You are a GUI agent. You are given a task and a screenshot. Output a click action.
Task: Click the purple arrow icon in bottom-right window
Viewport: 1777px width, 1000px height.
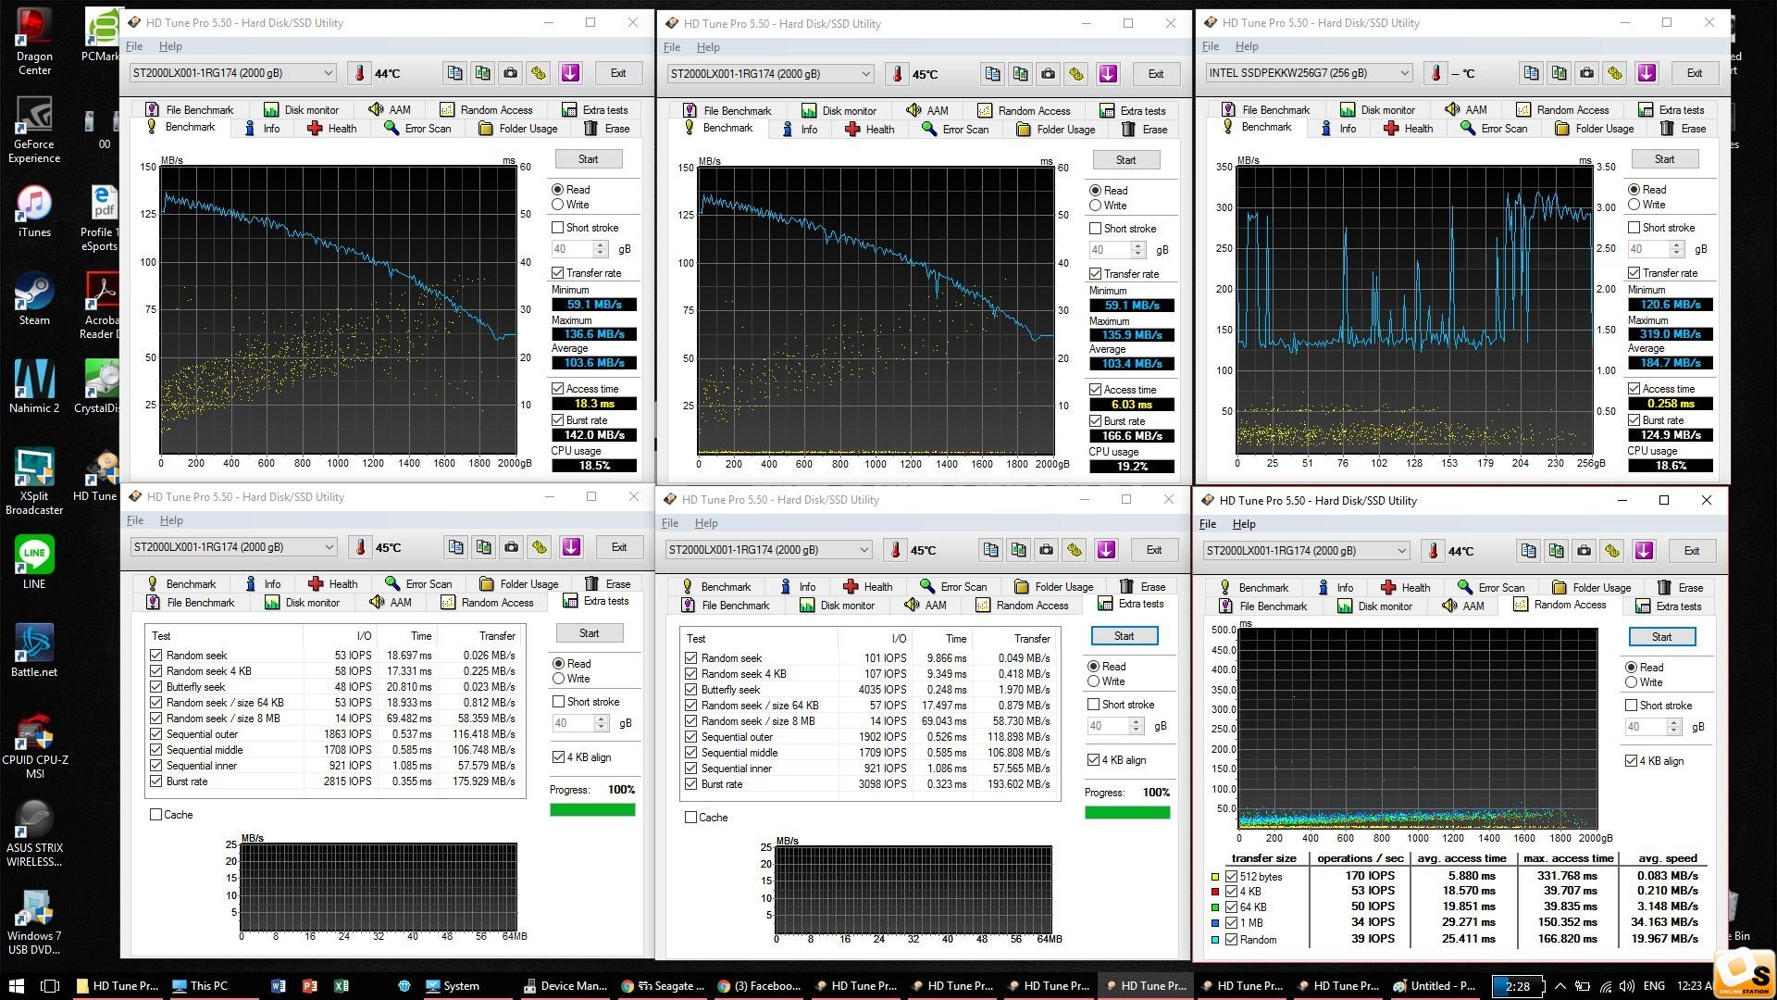[x=1644, y=551]
